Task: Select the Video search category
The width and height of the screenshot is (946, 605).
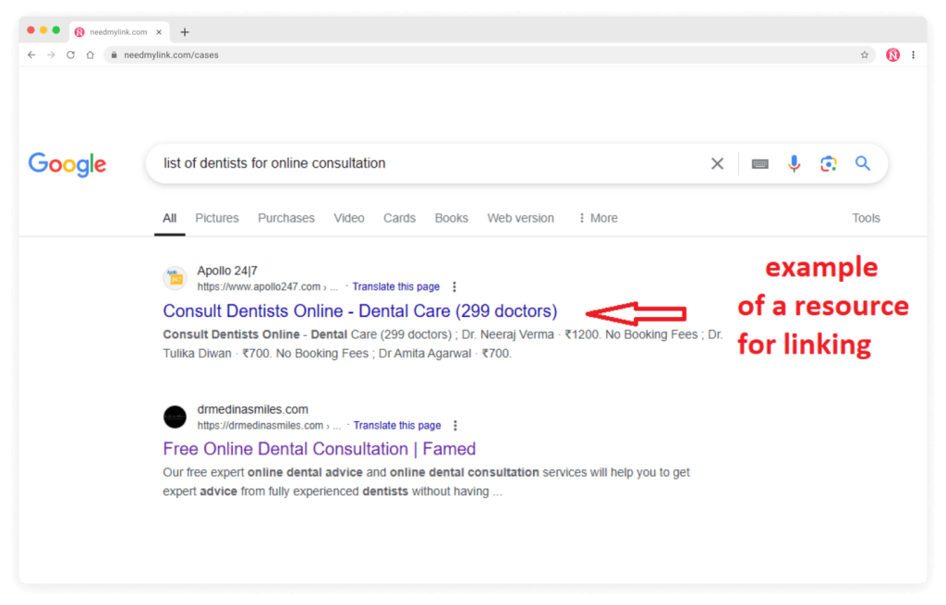Action: pyautogui.click(x=348, y=218)
